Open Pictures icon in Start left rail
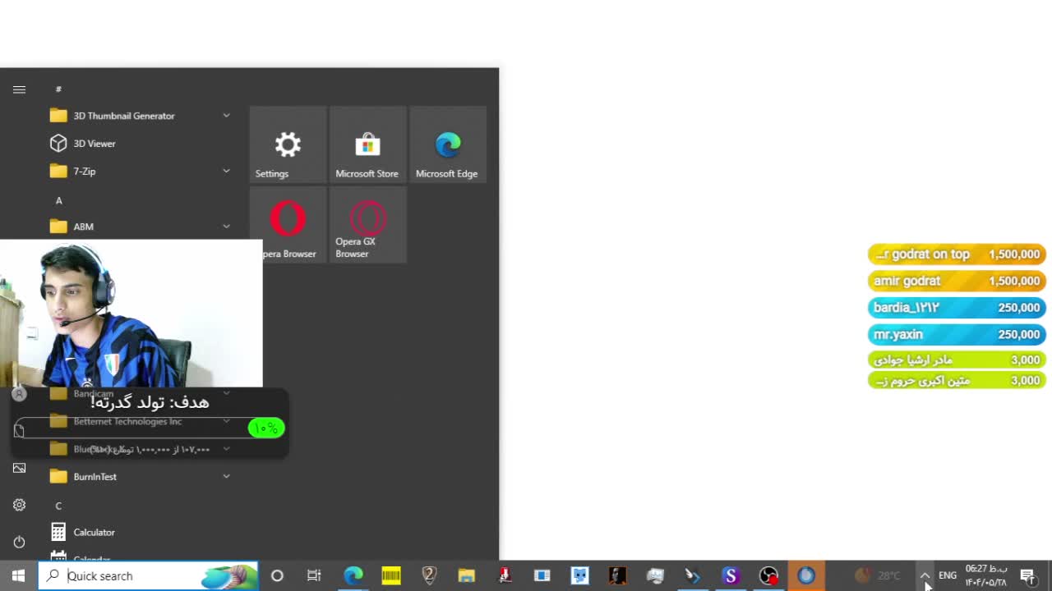The width and height of the screenshot is (1052, 591). pos(19,468)
